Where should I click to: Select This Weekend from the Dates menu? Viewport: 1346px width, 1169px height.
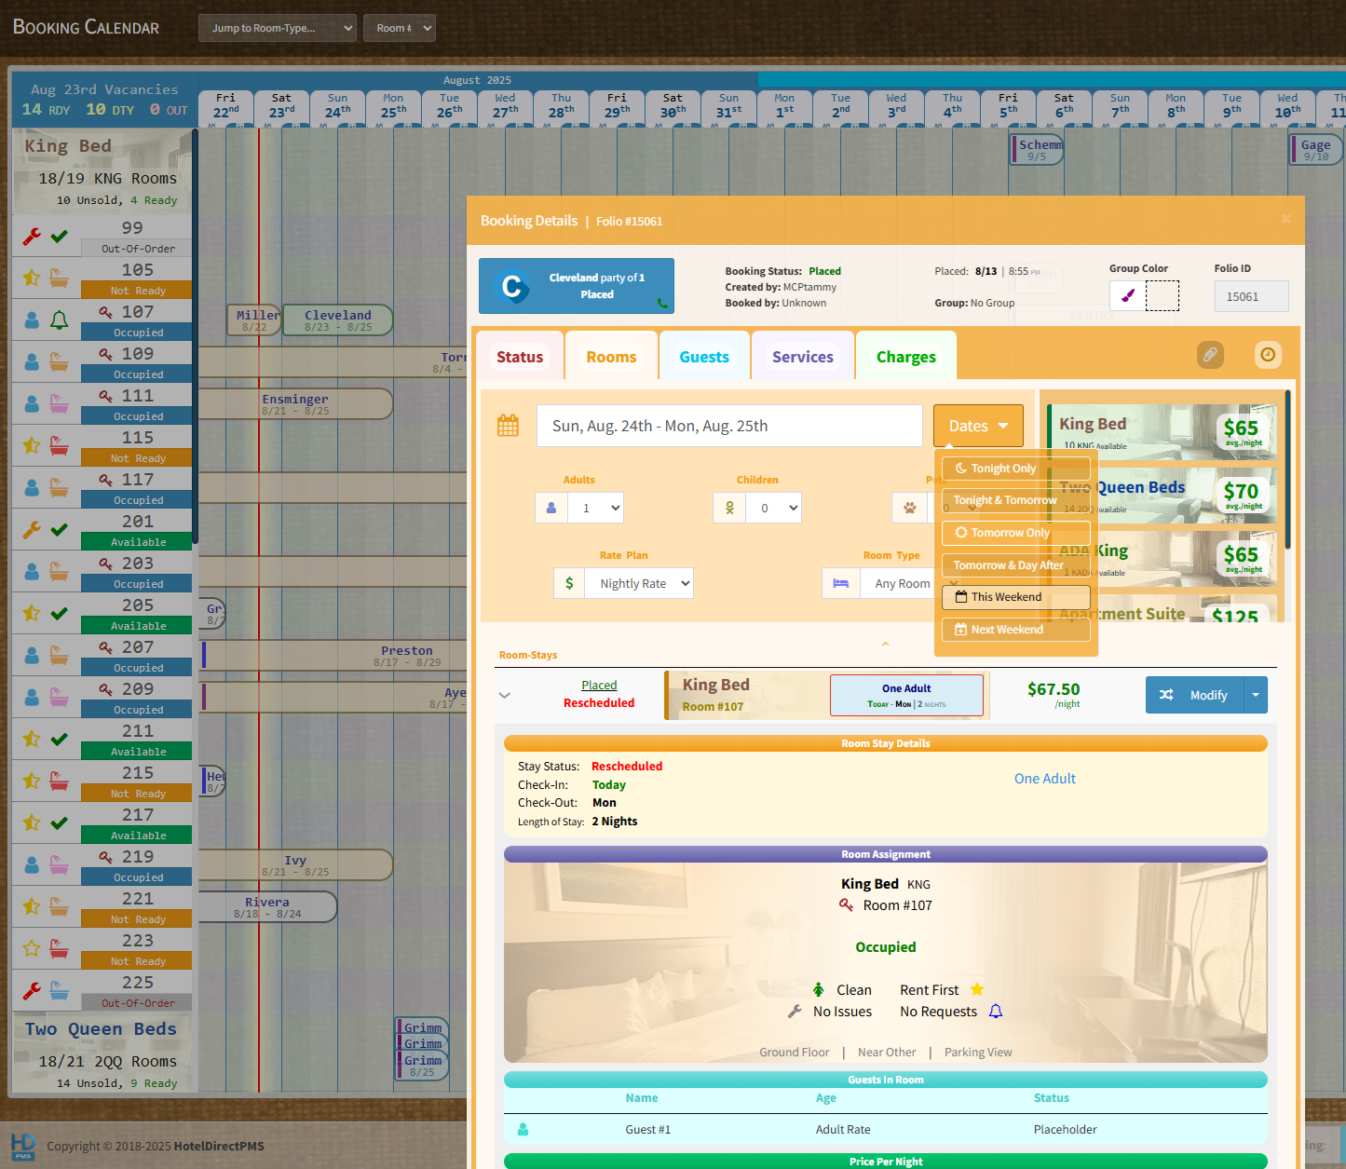1015,596
